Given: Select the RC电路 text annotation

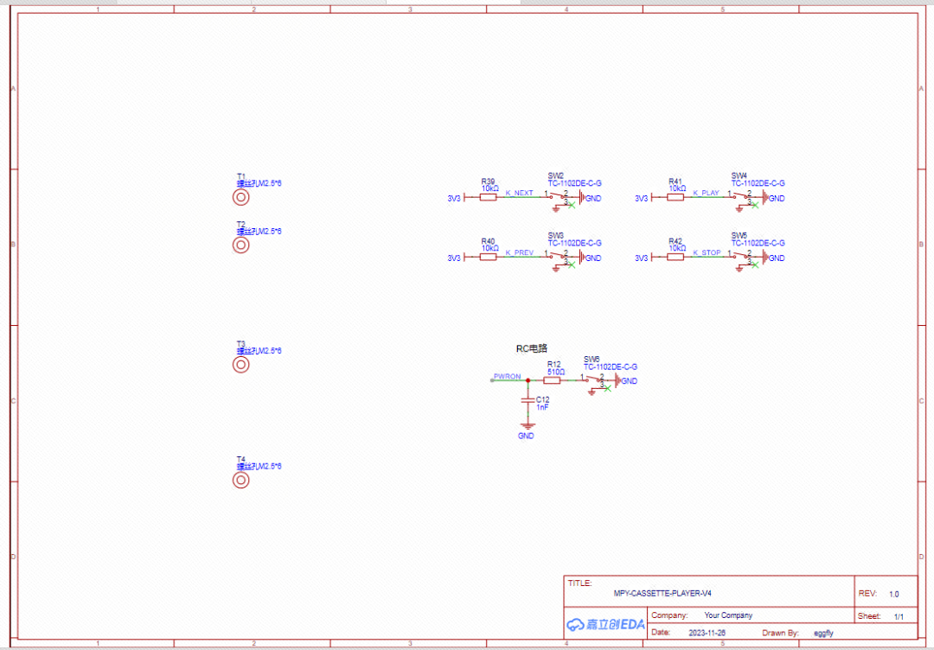Looking at the screenshot, I should [531, 348].
